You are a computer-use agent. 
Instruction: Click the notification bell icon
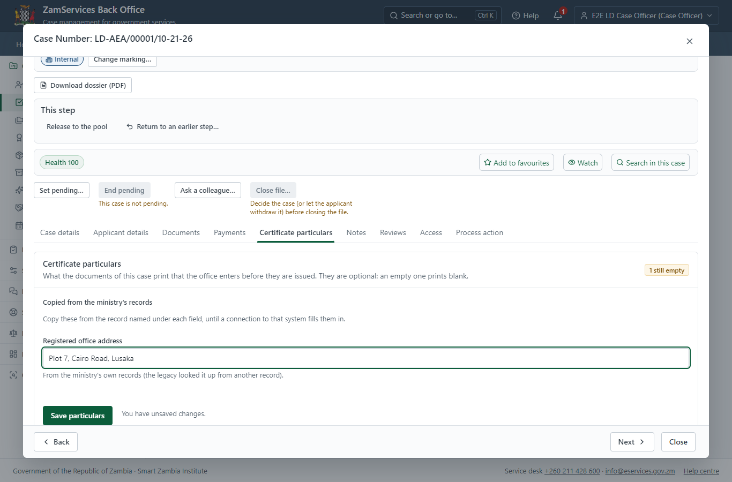tap(558, 16)
